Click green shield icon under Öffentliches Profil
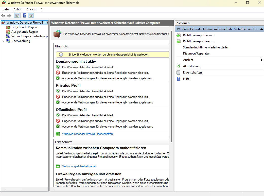 pos(58,115)
